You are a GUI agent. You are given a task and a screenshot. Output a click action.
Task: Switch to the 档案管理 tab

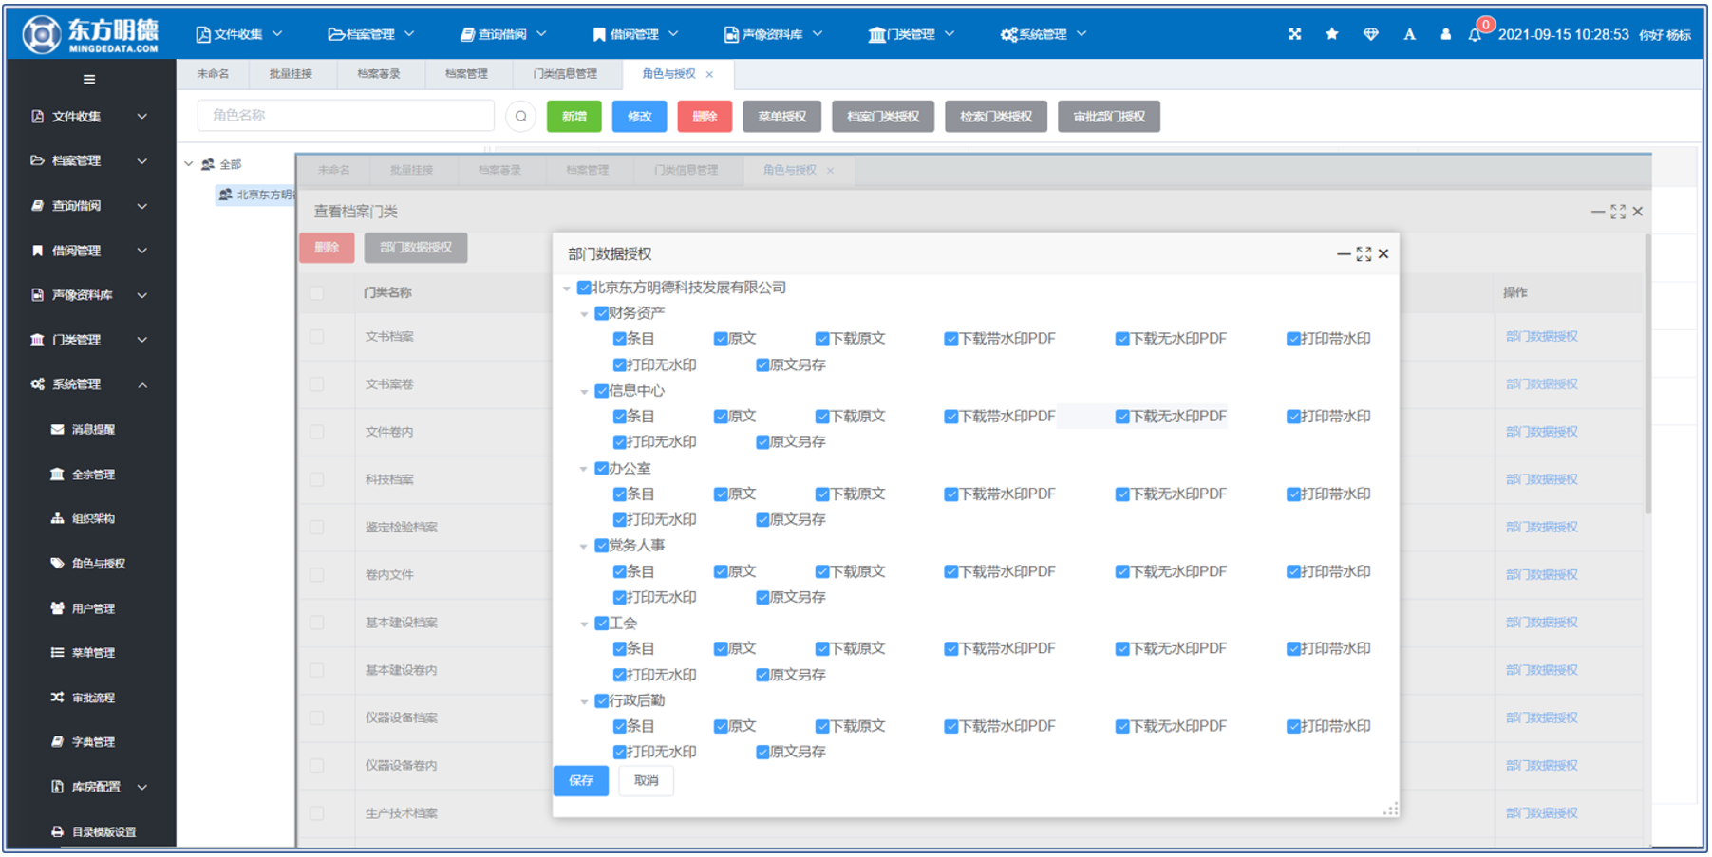pyautogui.click(x=466, y=74)
